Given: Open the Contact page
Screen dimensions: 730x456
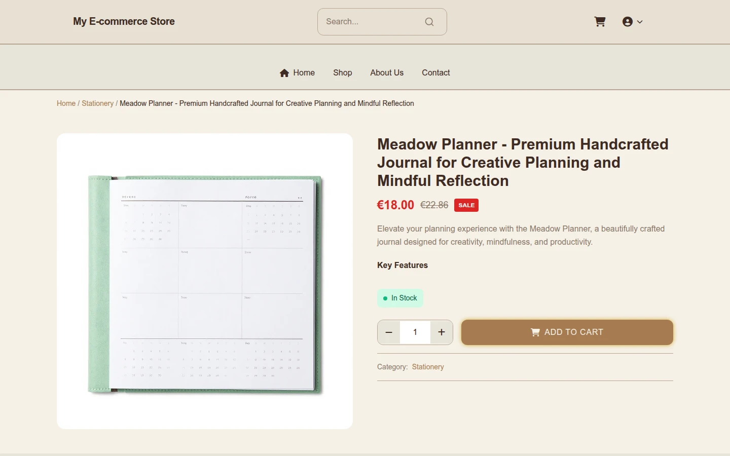Looking at the screenshot, I should [436, 72].
